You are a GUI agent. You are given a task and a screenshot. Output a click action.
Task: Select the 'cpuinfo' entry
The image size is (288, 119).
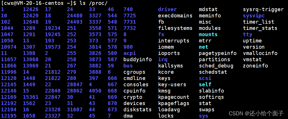[134, 91]
